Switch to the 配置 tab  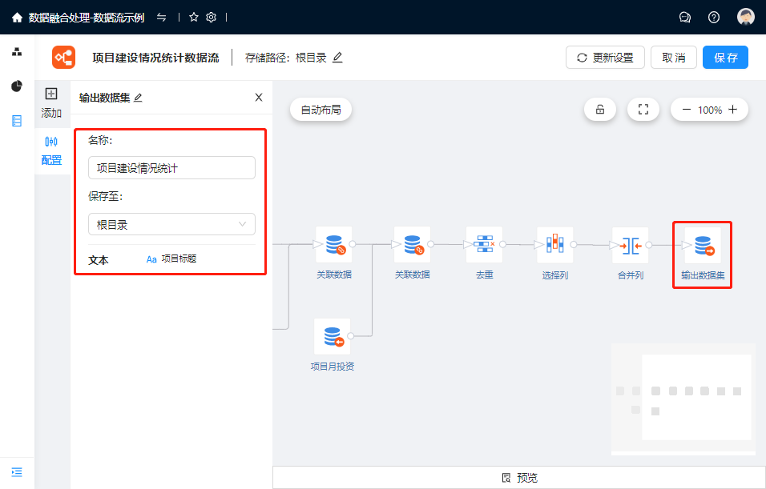coord(51,150)
